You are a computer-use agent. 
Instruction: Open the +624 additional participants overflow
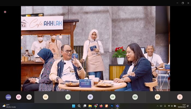[x=8, y=97]
